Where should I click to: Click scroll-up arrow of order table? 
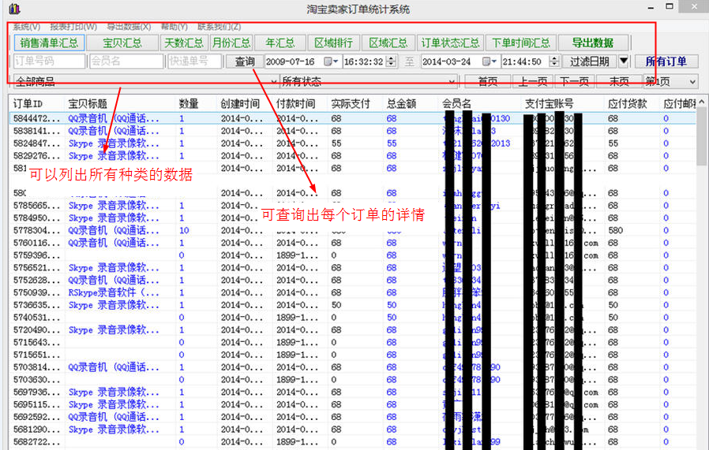(701, 102)
